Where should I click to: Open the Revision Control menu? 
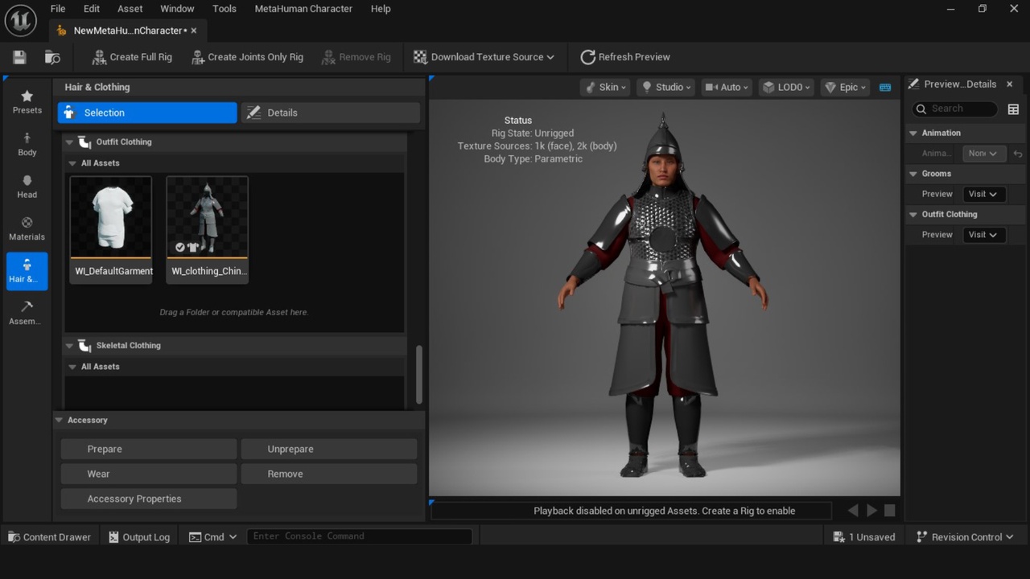[965, 537]
